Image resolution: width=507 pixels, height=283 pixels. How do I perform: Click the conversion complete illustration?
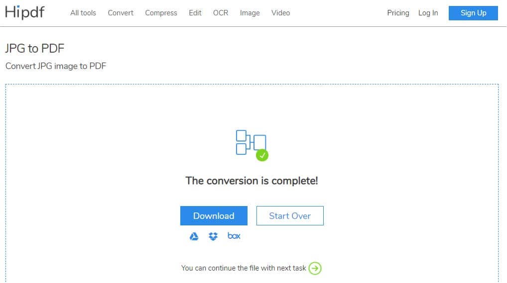point(252,145)
